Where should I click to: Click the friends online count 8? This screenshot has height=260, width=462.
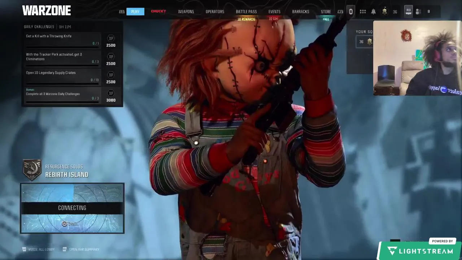[x=428, y=12]
